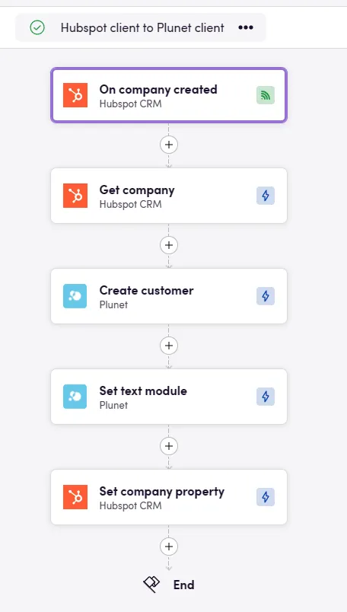This screenshot has width=347, height=612.
Task: Add step before the End marker
Action: point(169,547)
